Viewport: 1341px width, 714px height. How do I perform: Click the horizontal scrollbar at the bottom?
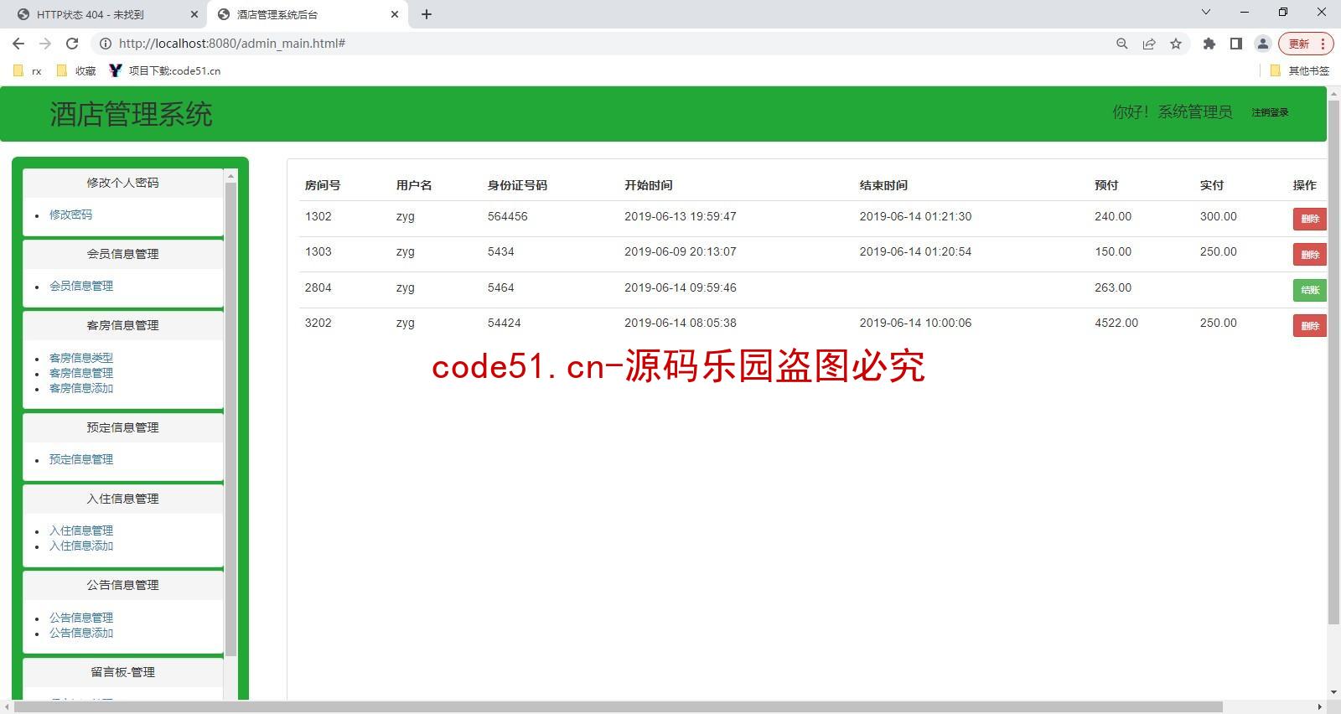619,707
